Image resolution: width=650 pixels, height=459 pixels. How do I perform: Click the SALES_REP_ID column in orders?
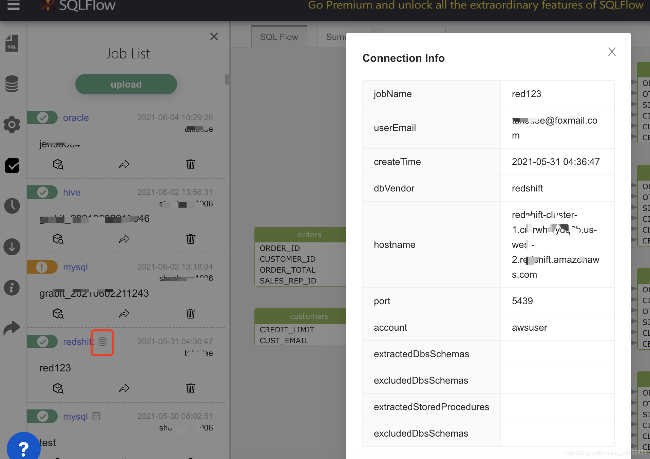pyautogui.click(x=288, y=281)
